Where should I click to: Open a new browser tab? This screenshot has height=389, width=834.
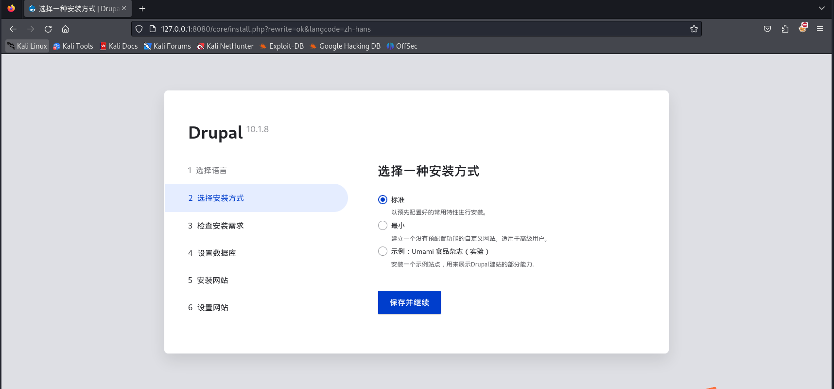point(142,9)
